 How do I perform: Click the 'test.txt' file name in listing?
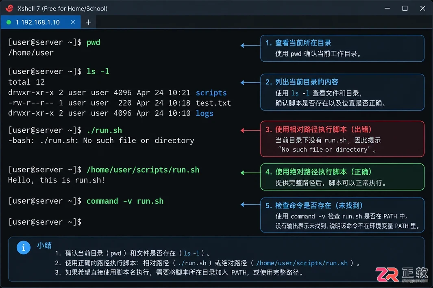(x=213, y=103)
